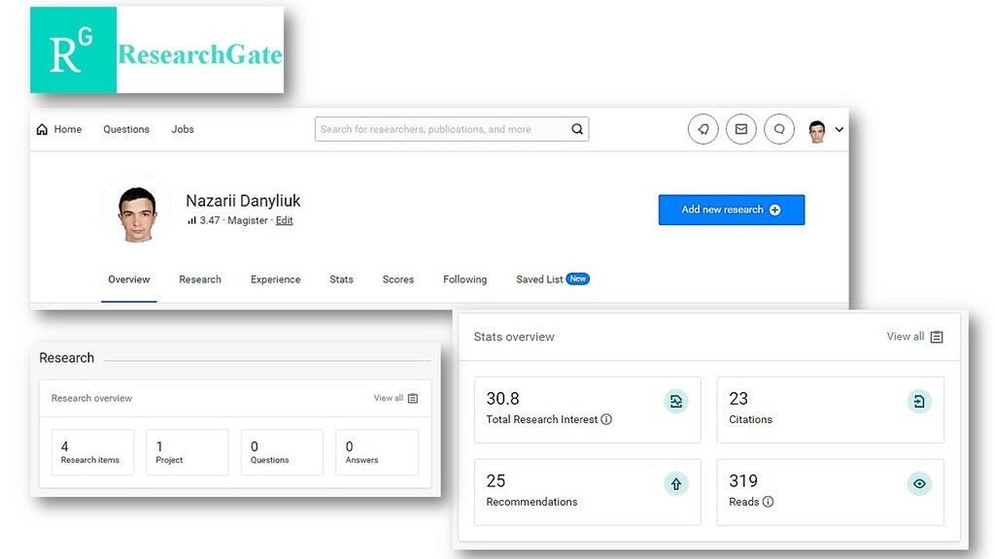Image resolution: width=995 pixels, height=559 pixels.
Task: Click Research overview View all list icon
Action: pos(413,398)
